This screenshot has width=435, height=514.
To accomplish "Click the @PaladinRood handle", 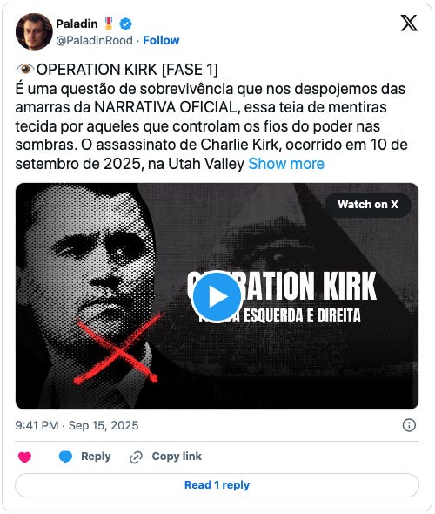I will 94,40.
